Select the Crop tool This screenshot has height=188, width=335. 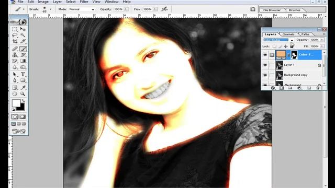point(15,41)
